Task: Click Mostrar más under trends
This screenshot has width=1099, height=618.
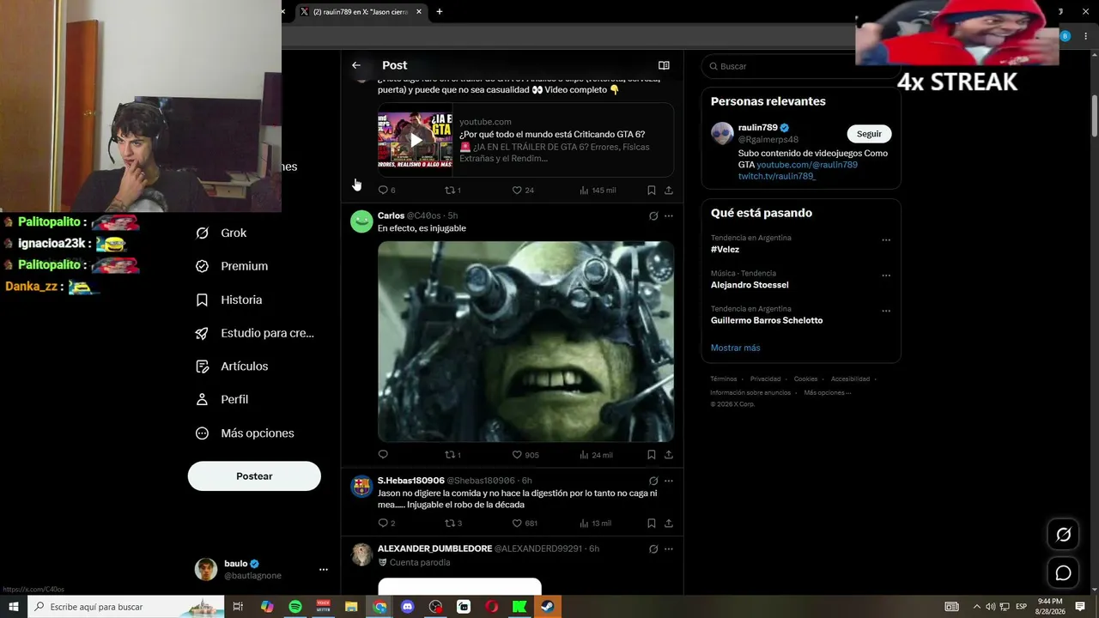Action: (736, 348)
